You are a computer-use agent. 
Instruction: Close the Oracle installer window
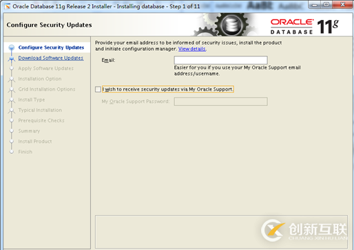coord(342,5)
